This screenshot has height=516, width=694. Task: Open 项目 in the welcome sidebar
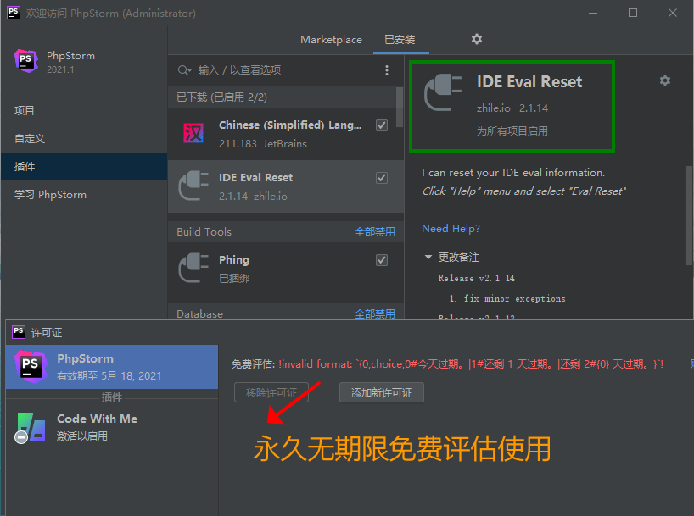click(84, 110)
